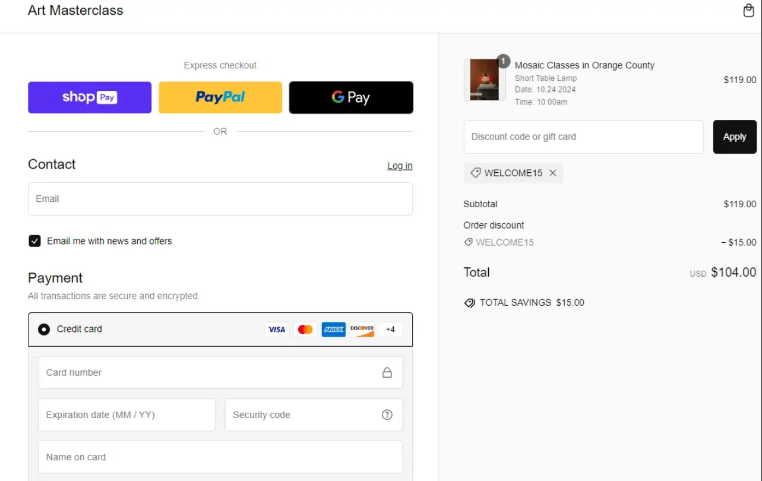Viewport: 762px width, 481px height.
Task: Pay with Google Pay
Action: pos(351,97)
